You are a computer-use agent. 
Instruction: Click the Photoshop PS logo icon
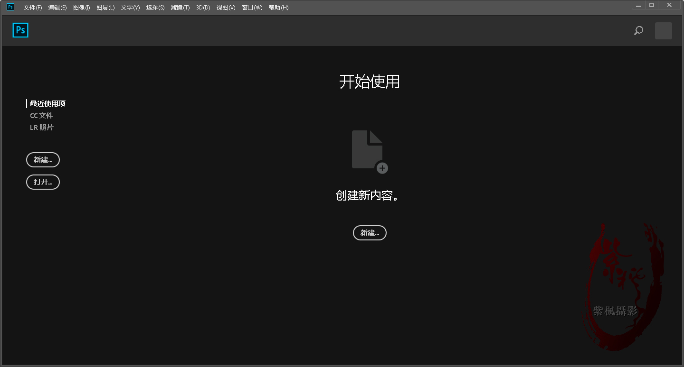20,30
